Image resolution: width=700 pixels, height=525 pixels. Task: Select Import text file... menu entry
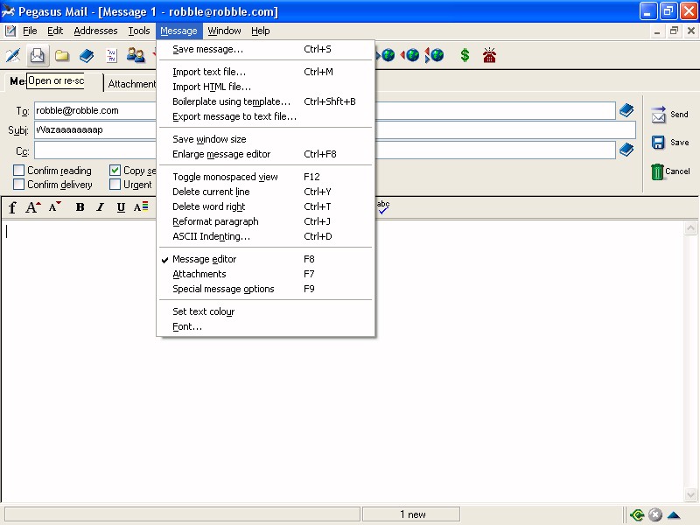click(266, 72)
